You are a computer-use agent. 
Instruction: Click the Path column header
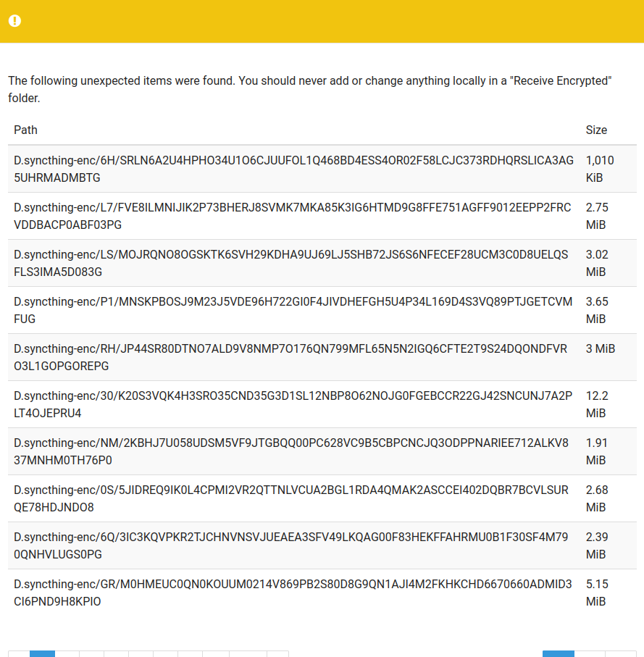[x=25, y=130]
